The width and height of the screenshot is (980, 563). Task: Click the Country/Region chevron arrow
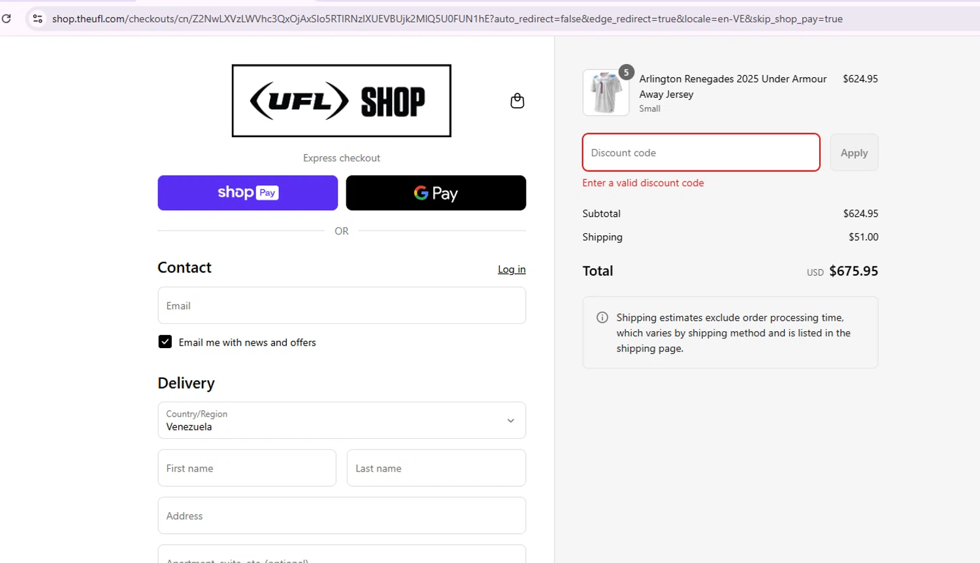511,421
